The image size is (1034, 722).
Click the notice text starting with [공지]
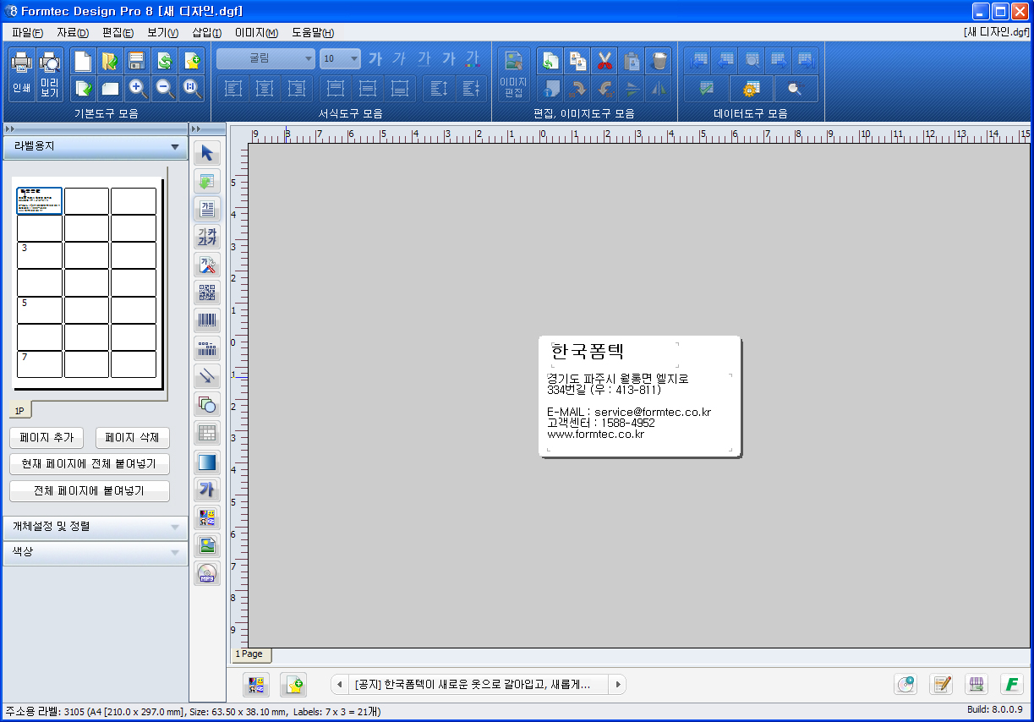click(x=473, y=685)
